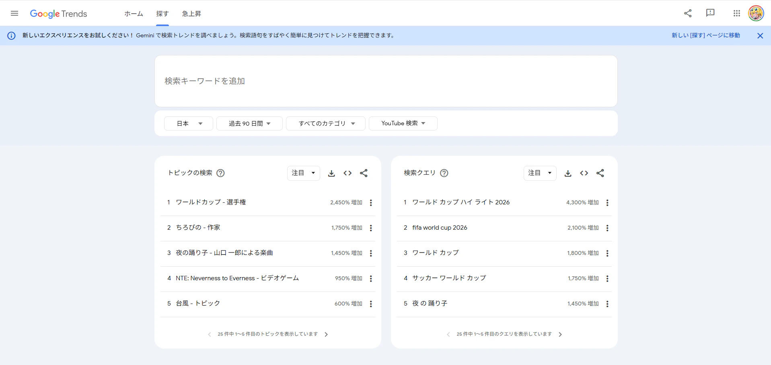
Task: Open more options for query ワールド カップ
Action: pos(607,253)
